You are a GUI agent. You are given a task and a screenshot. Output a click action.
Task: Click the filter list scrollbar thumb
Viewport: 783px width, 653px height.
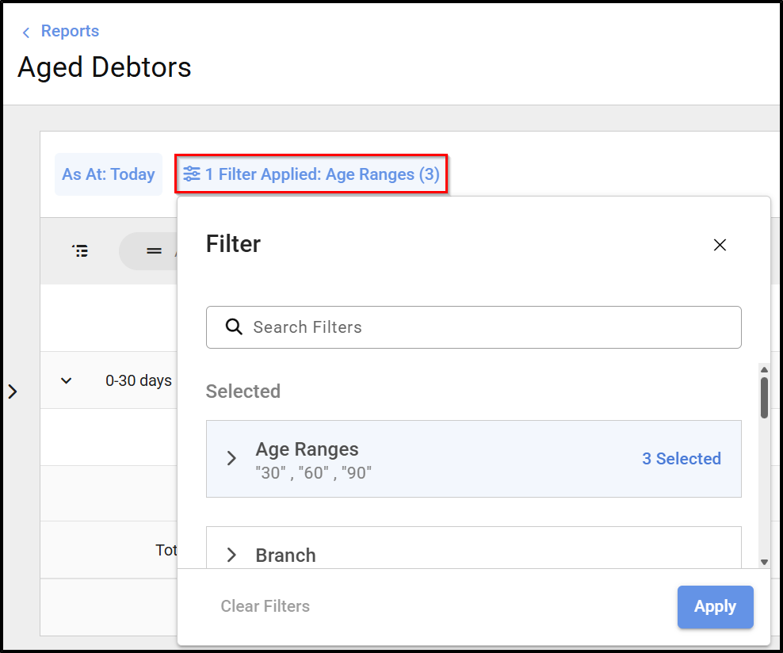(764, 397)
